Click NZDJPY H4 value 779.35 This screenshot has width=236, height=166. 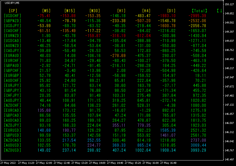click(144, 125)
